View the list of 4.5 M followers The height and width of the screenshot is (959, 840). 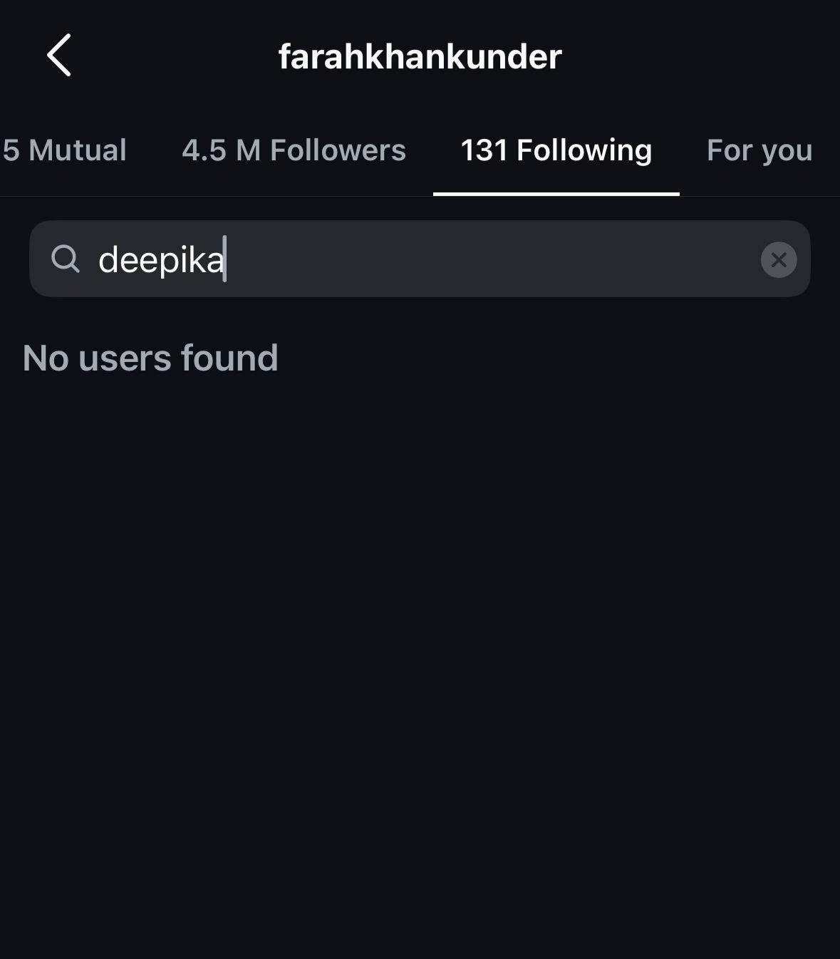294,150
